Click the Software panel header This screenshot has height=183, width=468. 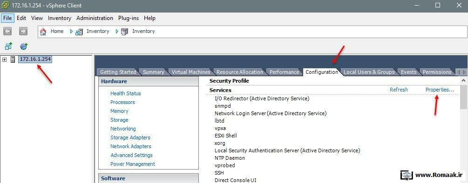coord(149,178)
